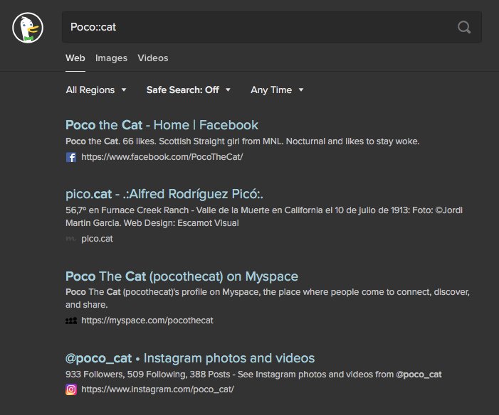499x415 pixels.
Task: Click the magnifying glass search icon
Action: [464, 28]
